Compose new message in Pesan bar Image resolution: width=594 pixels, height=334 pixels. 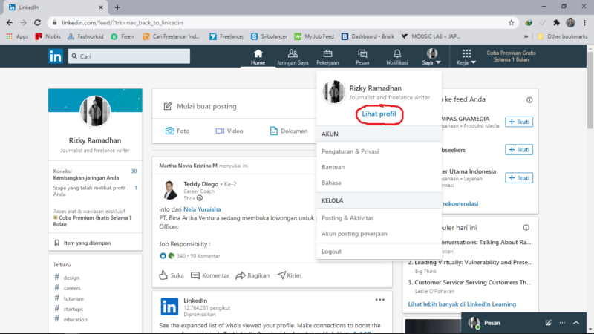tap(548, 323)
